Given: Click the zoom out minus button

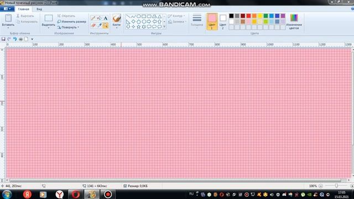Looking at the screenshot, I should tap(321, 186).
